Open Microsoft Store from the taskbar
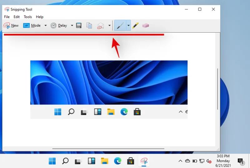The height and width of the screenshot is (168, 250). point(131,161)
